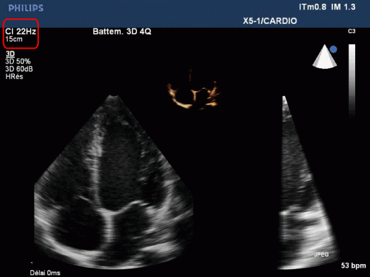
Task: Select the large four-chamber ultrasound view
Action: point(111,185)
